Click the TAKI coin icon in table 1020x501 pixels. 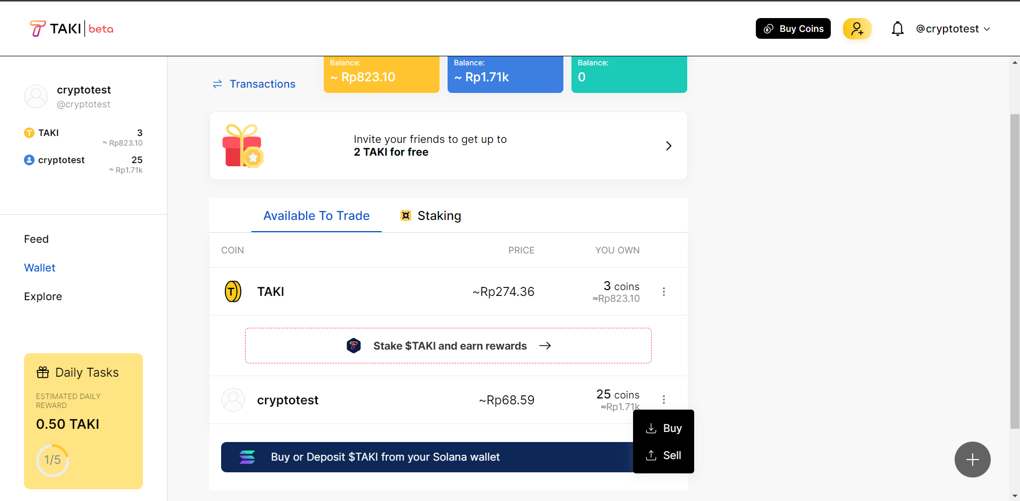coord(233,291)
